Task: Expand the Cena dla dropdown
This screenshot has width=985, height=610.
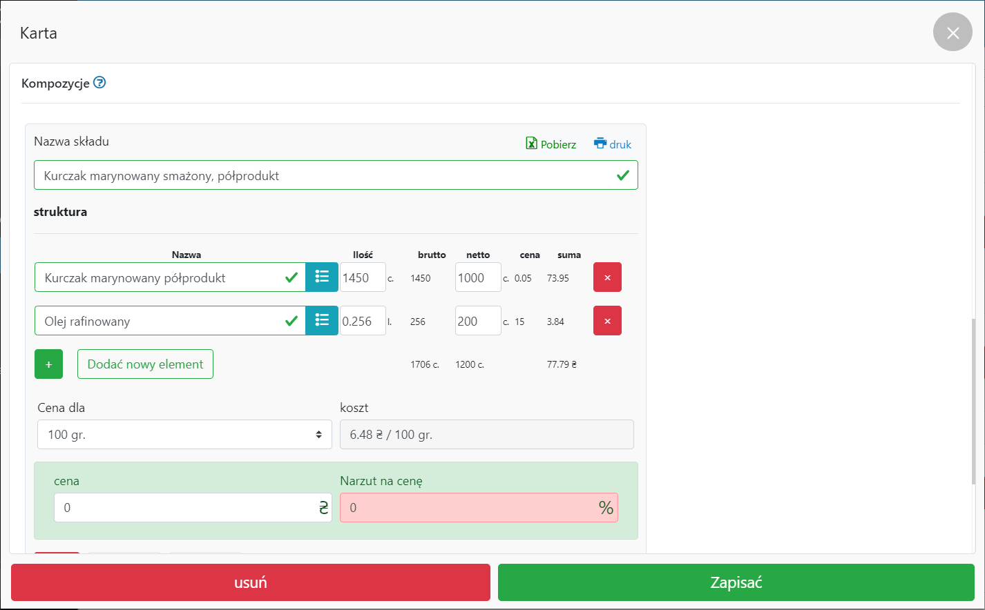Action: pos(184,435)
